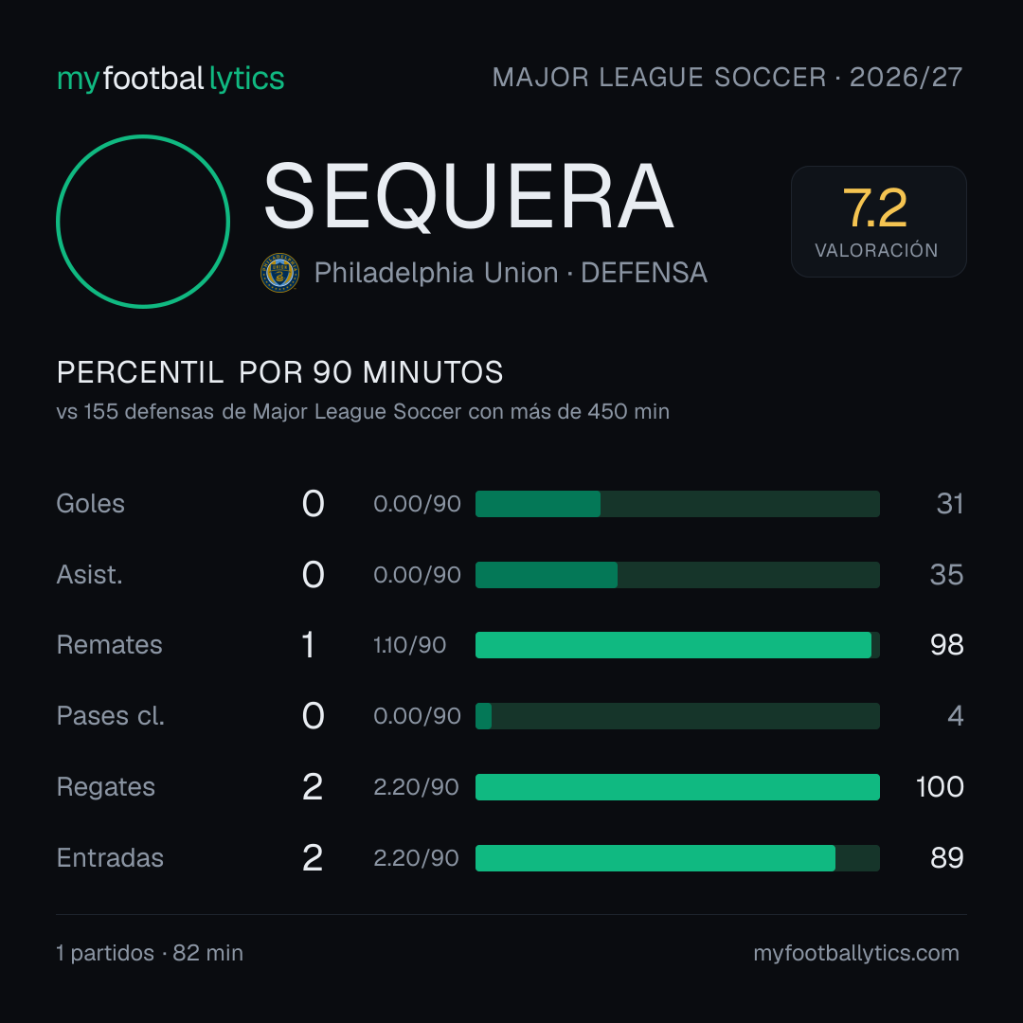Click the Pases cl. percentile bar
This screenshot has width=1023, height=1023.
(677, 716)
